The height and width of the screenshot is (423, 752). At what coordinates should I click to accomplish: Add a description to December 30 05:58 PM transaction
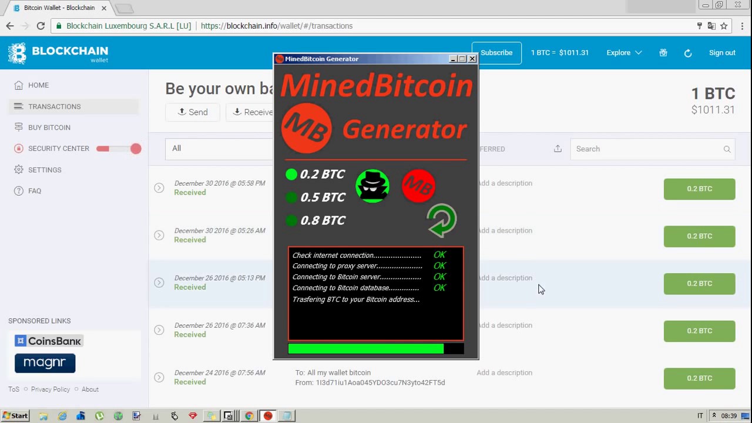(505, 183)
